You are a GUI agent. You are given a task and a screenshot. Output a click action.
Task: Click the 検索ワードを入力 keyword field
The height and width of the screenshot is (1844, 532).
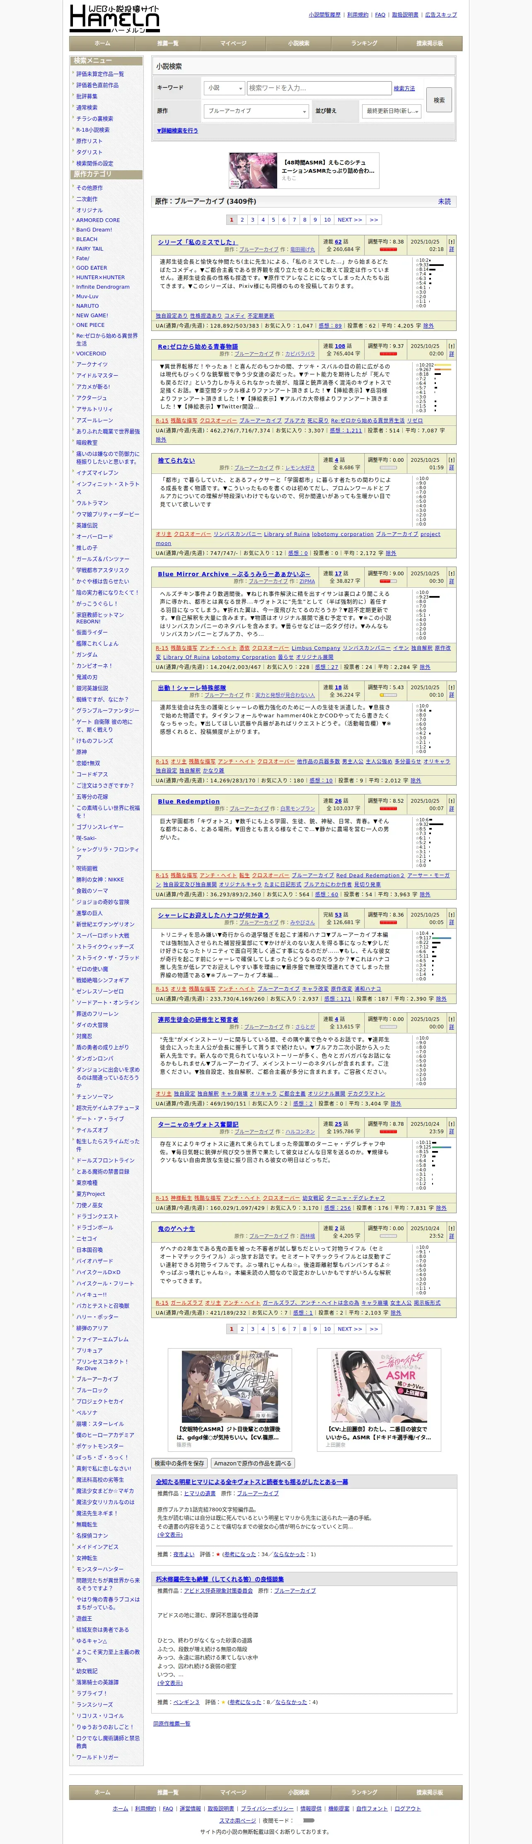pyautogui.click(x=319, y=88)
